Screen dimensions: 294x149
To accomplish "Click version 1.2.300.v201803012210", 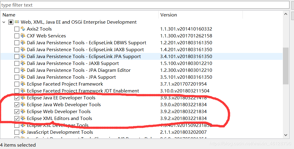I will 186,70.
